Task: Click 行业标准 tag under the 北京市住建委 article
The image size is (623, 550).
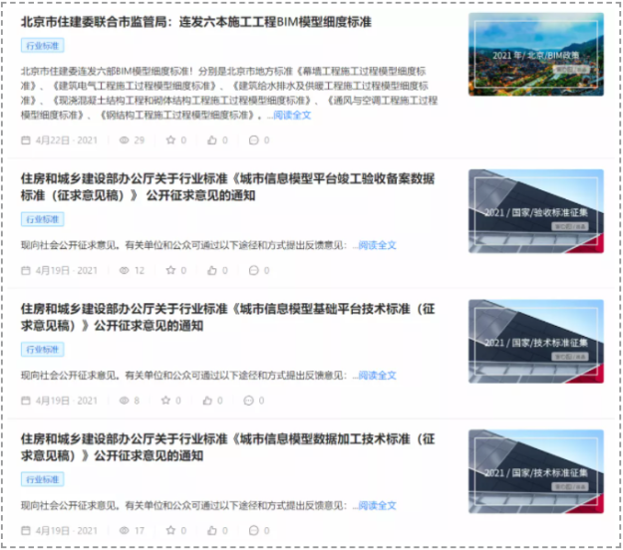Action: pos(43,45)
